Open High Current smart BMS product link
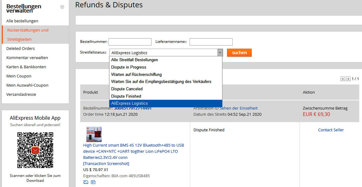This screenshot has width=362, height=187. point(134,151)
